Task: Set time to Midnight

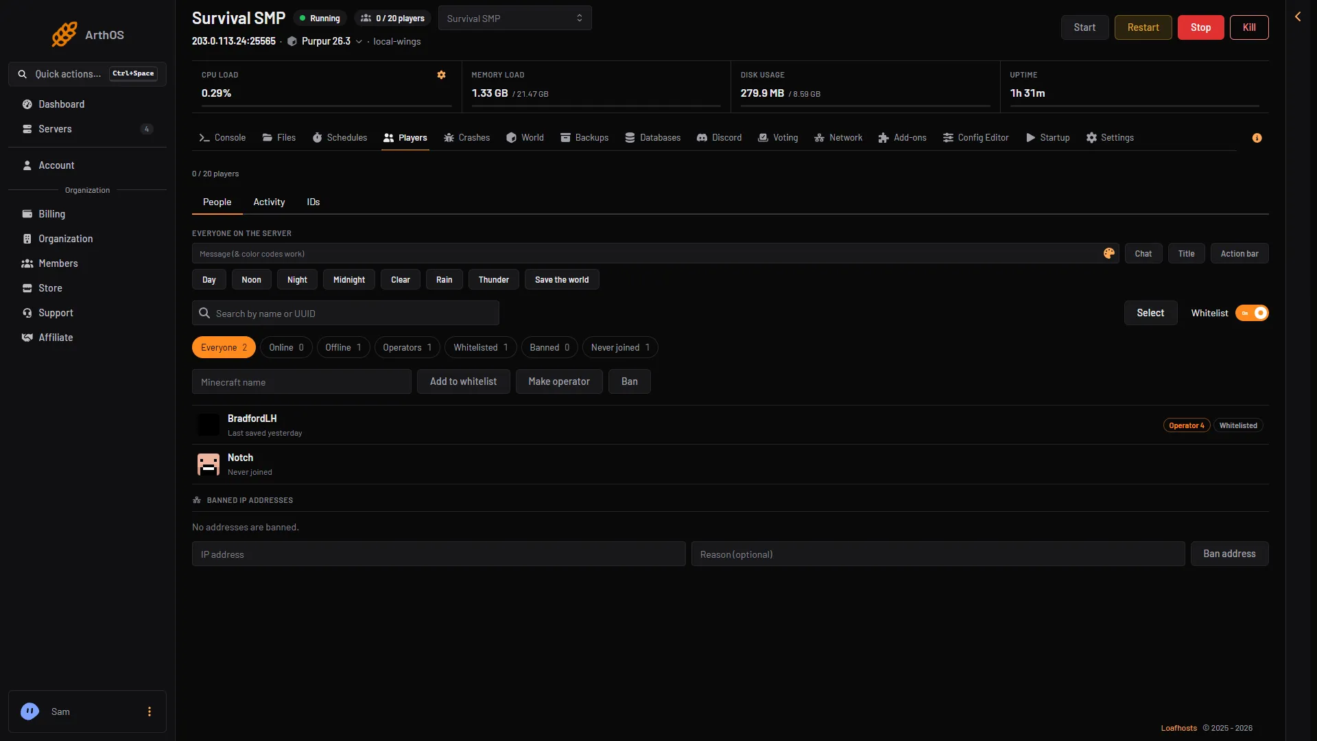Action: [x=349, y=279]
